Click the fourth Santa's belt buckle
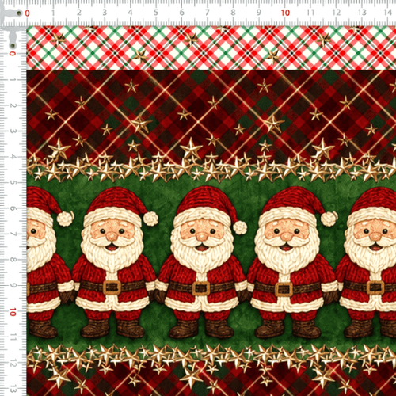This screenshot has width=396, height=396. pos(284,289)
